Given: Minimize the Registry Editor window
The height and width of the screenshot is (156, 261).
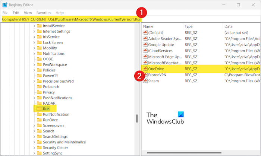Looking at the screenshot, I should tap(224, 5).
